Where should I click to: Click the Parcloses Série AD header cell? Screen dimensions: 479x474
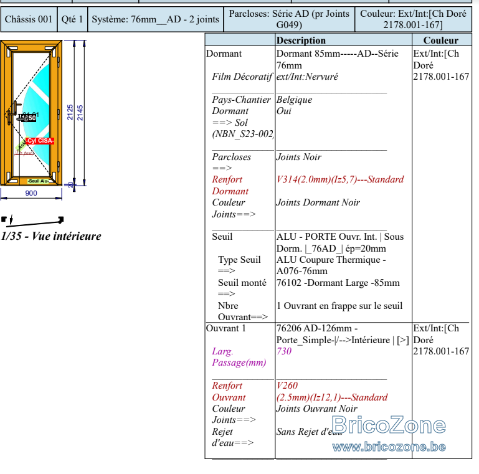coord(289,19)
